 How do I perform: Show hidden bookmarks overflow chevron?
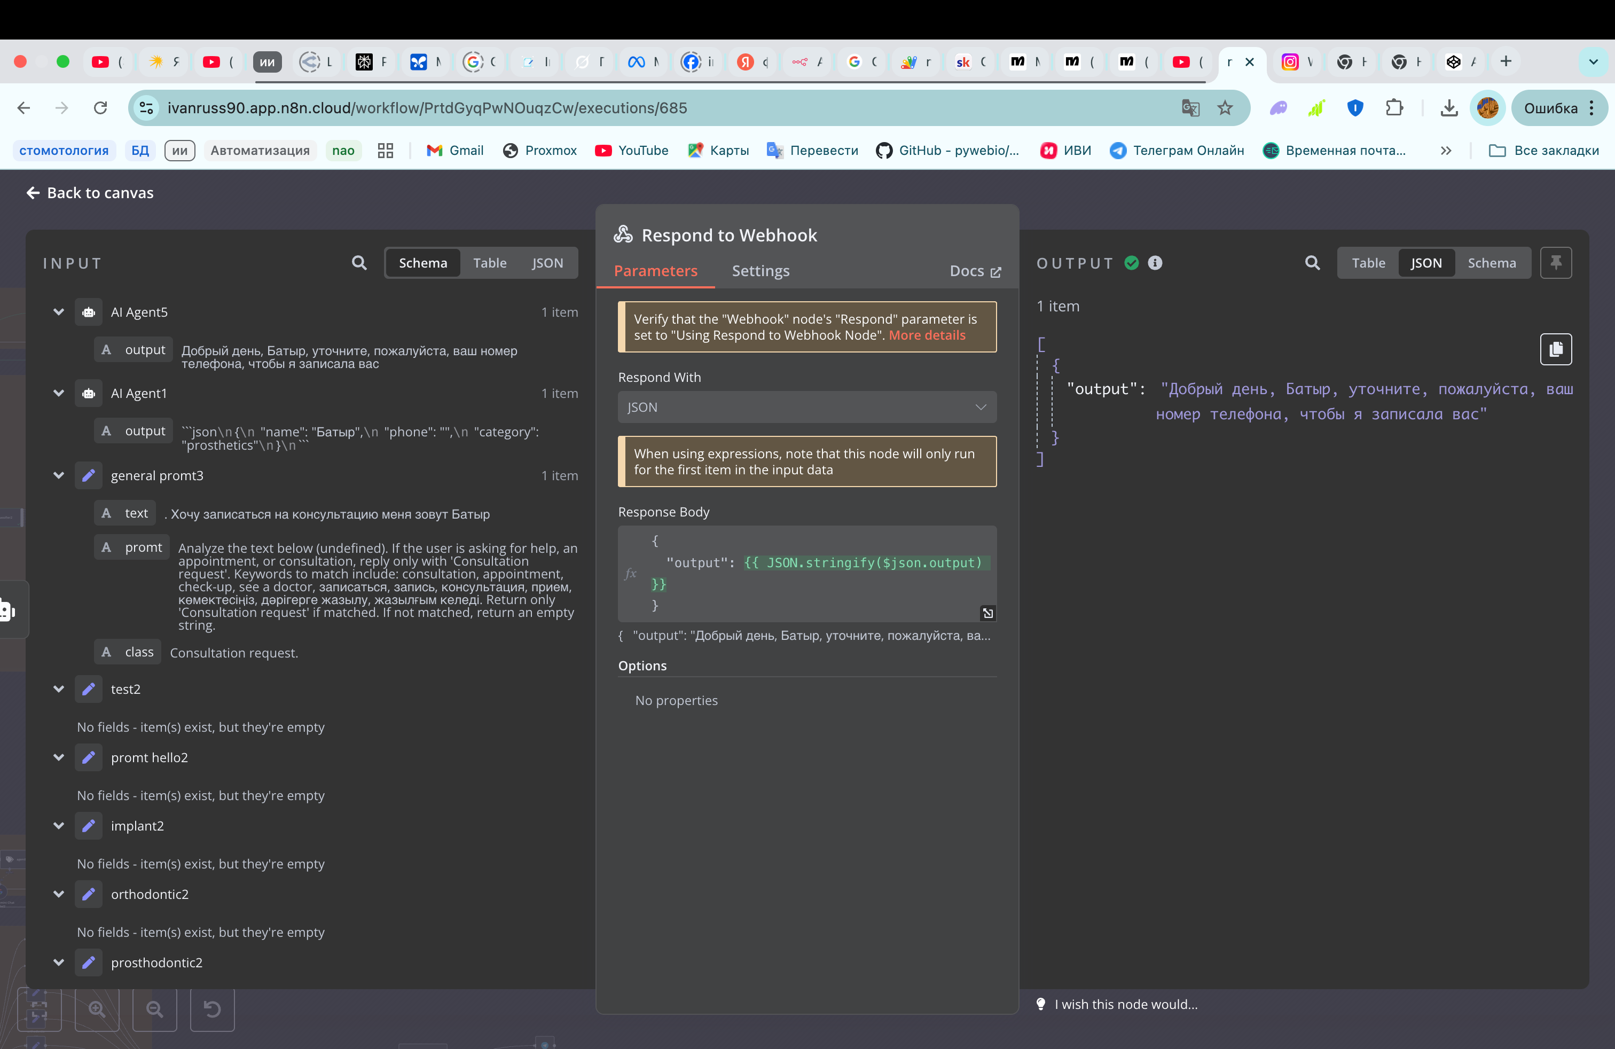(1446, 151)
